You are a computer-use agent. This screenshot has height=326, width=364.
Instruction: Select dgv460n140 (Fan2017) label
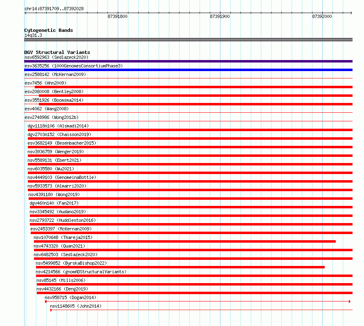(x=54, y=203)
